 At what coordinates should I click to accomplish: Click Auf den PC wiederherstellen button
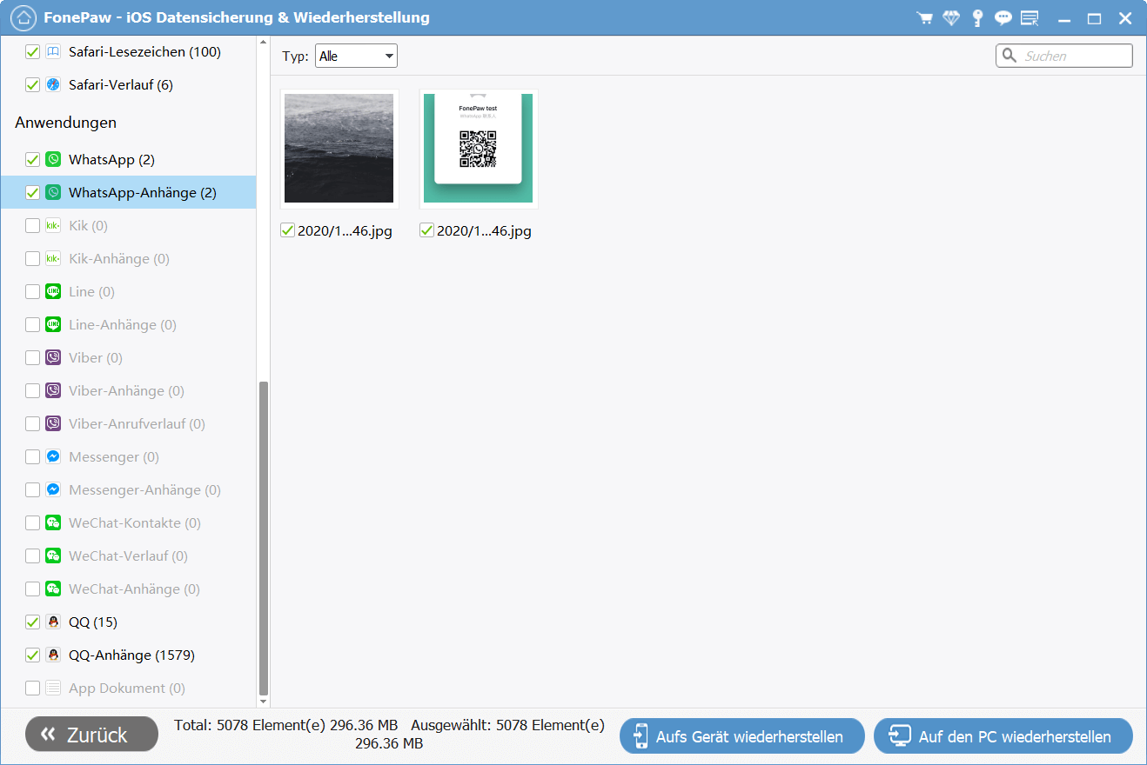click(1003, 736)
